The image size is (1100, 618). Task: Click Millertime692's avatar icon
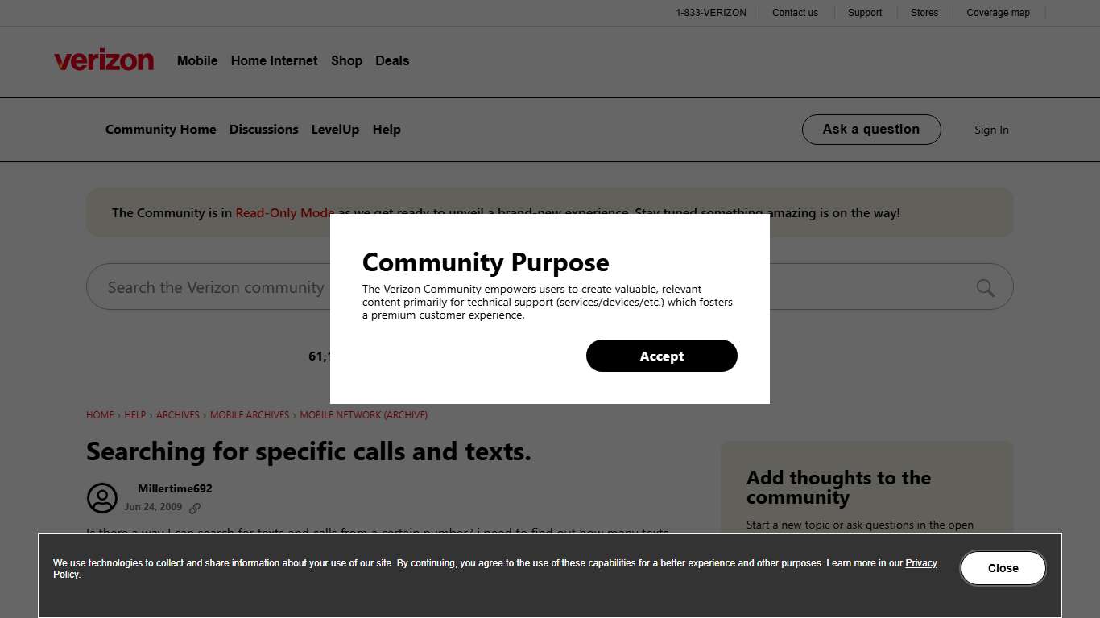[x=101, y=498]
